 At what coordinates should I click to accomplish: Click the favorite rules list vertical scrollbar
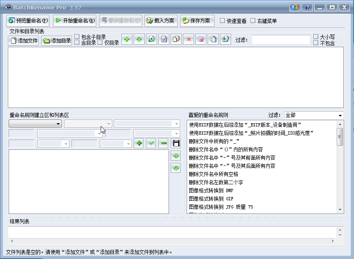coord(340,164)
